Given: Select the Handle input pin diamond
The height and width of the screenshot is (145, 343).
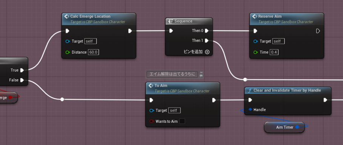Looking at the screenshot, I should coord(250,109).
